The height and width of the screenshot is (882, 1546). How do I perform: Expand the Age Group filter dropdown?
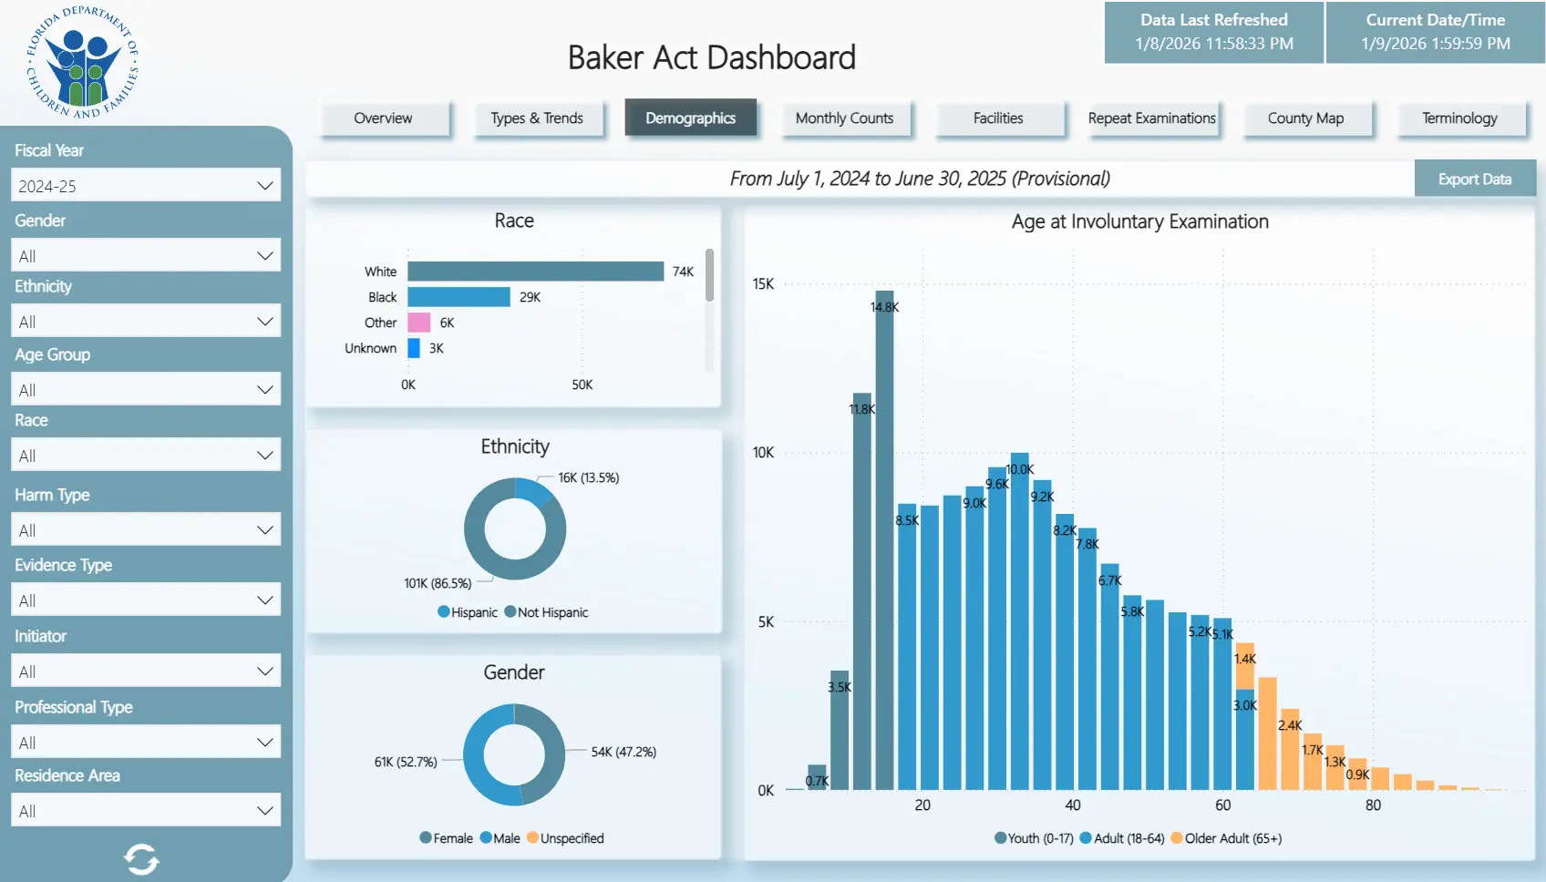146,390
